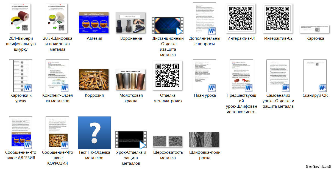Select the Карточка file thumbnail

coord(315,29)
